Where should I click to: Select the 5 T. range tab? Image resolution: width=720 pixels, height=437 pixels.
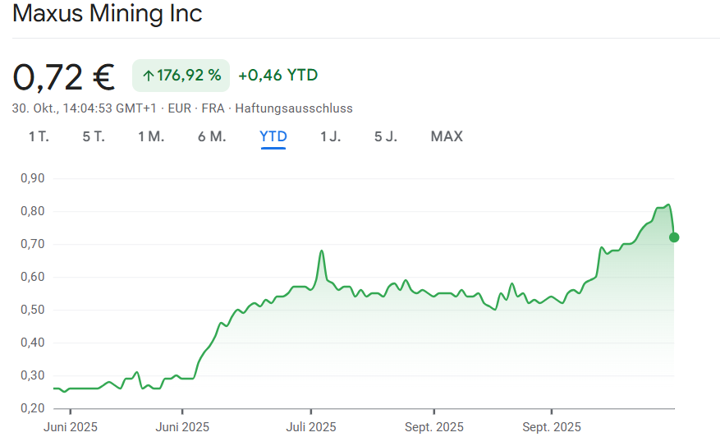[94, 136]
